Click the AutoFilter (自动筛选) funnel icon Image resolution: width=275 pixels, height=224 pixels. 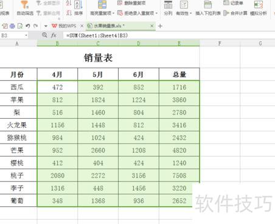[x=24, y=4]
